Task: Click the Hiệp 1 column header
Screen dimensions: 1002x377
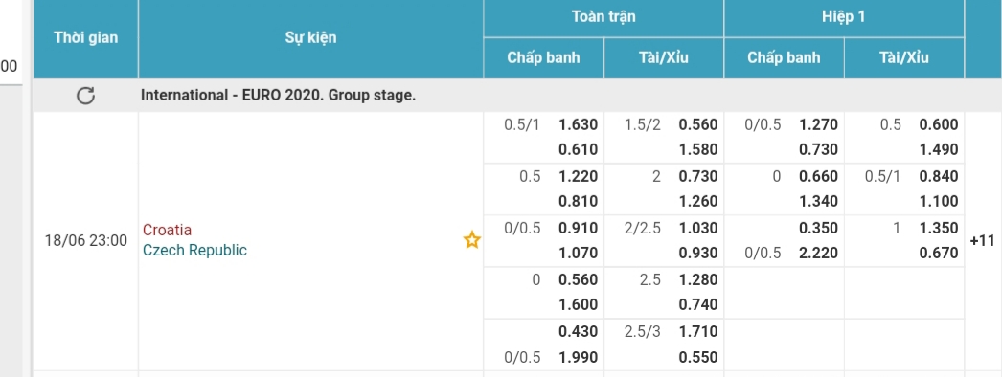Action: [844, 17]
